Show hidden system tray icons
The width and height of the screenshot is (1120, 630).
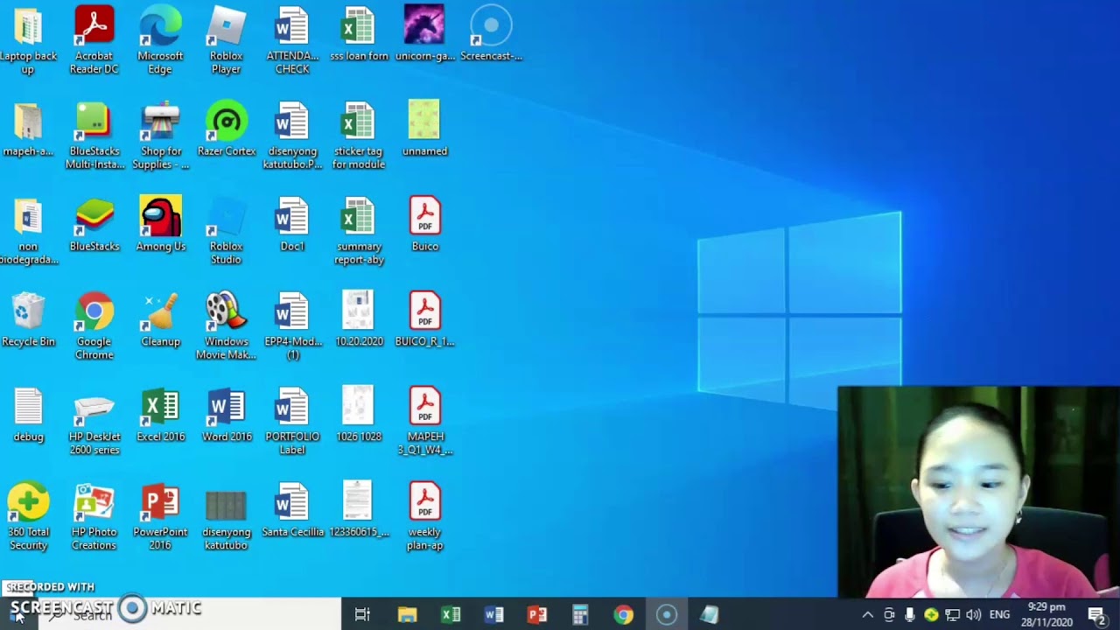click(867, 615)
